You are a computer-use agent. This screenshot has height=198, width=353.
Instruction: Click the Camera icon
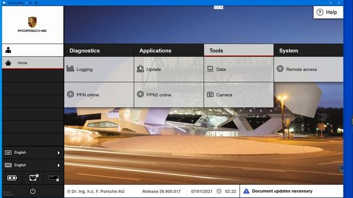point(210,94)
